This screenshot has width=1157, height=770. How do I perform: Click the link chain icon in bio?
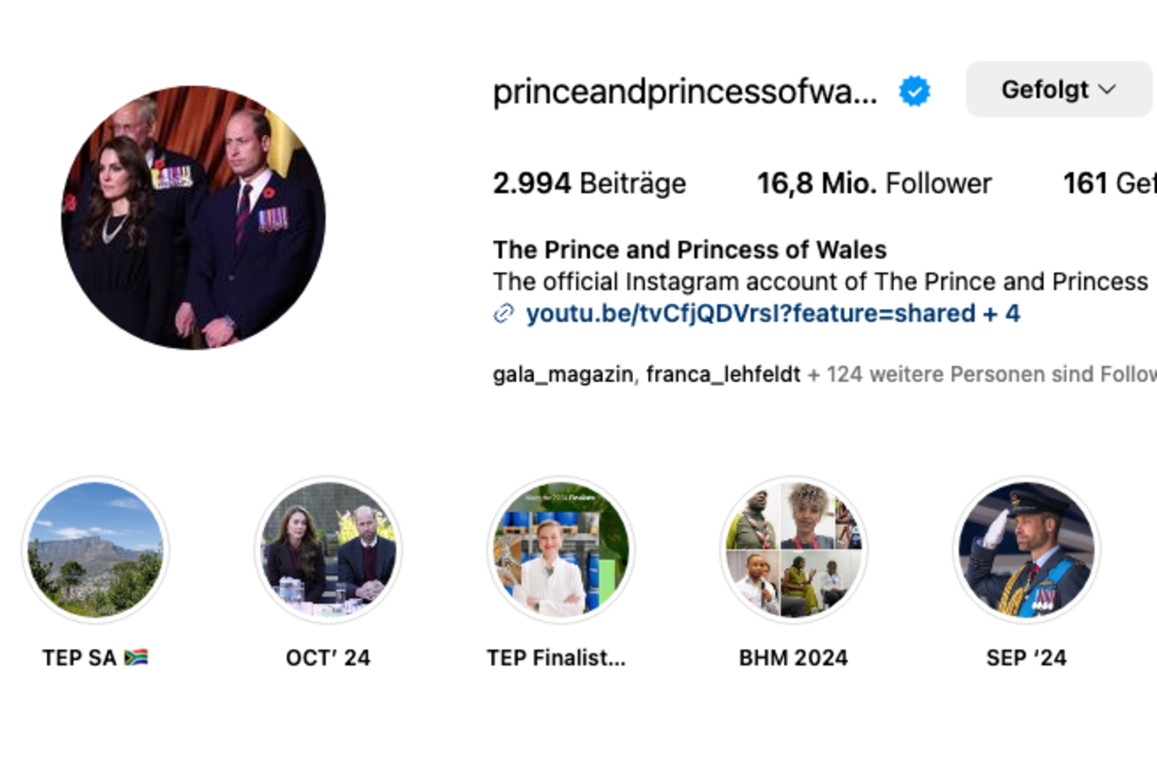pyautogui.click(x=503, y=313)
